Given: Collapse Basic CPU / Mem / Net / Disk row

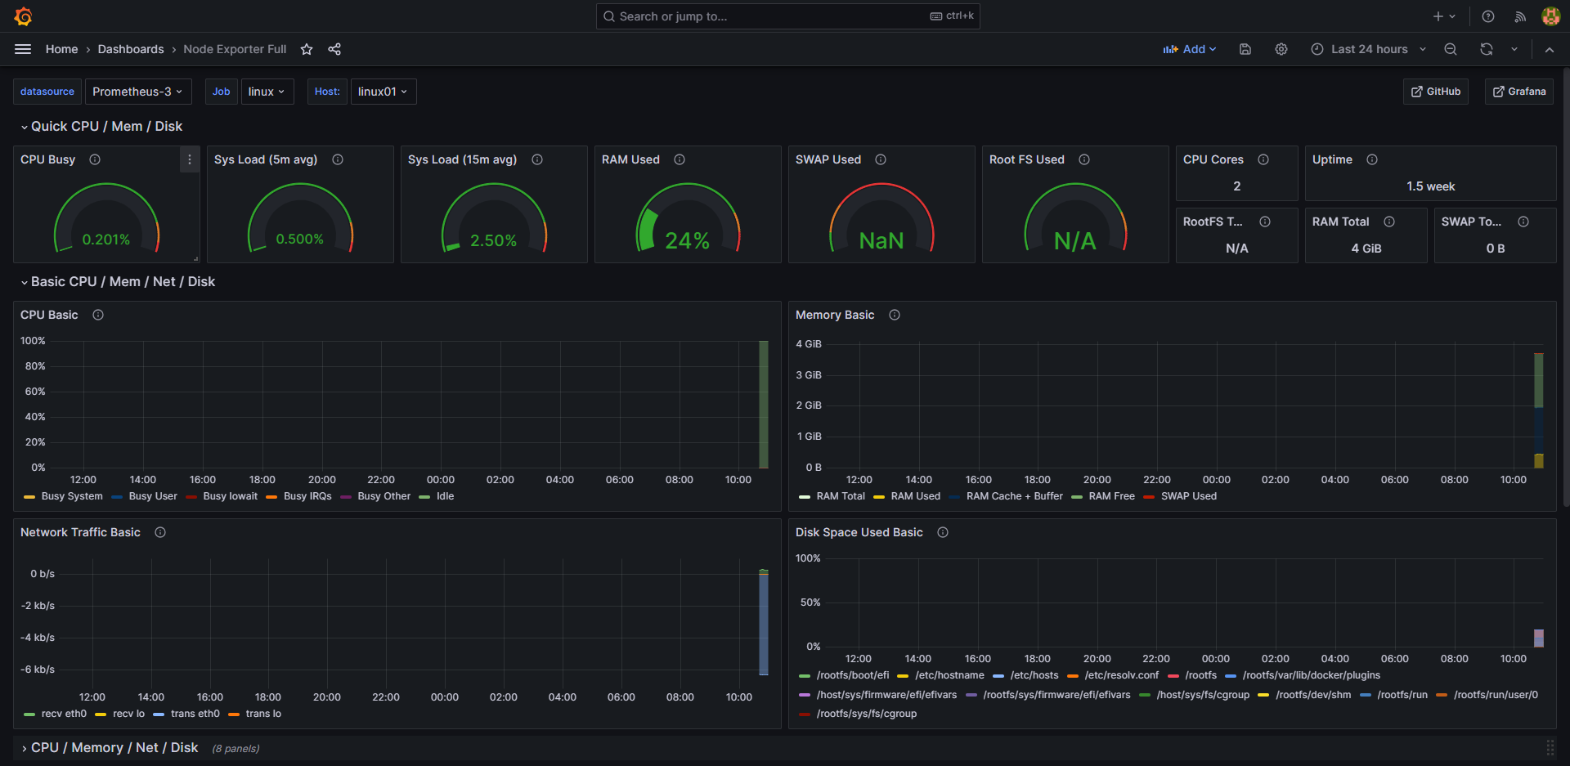Looking at the screenshot, I should tap(118, 281).
